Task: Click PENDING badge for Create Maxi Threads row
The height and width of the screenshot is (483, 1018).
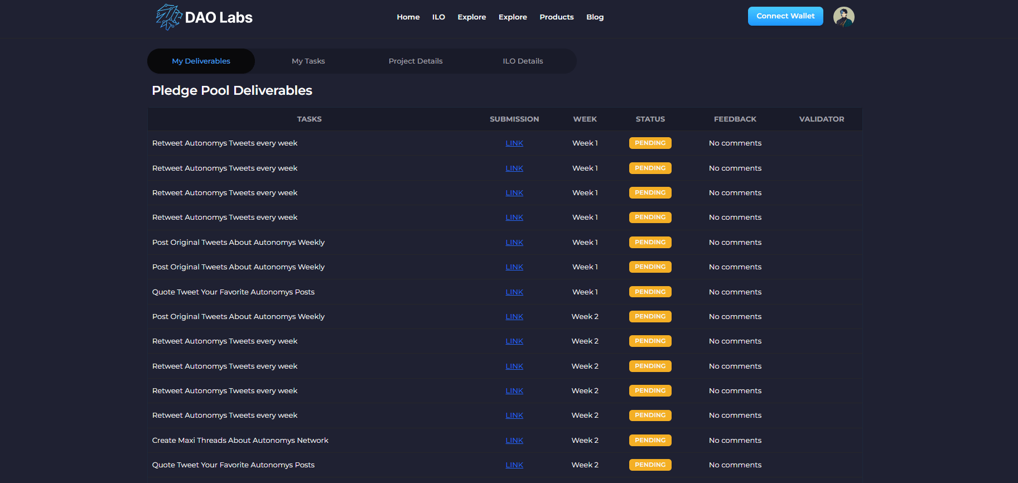Action: tap(650, 441)
